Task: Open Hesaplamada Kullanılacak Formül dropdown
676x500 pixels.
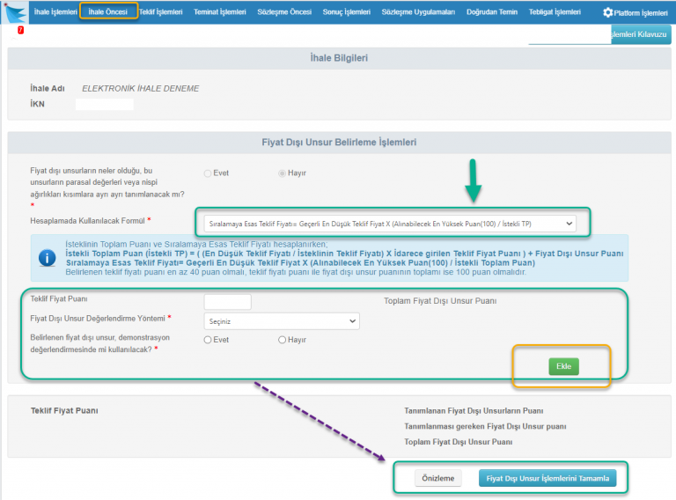Action: (x=389, y=224)
